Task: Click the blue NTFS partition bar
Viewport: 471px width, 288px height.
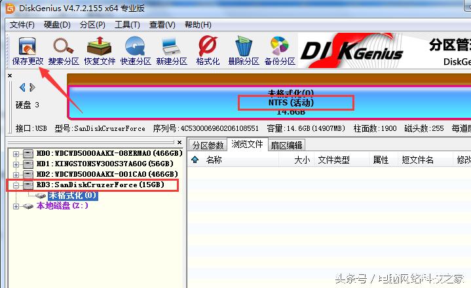Action: coord(269,102)
